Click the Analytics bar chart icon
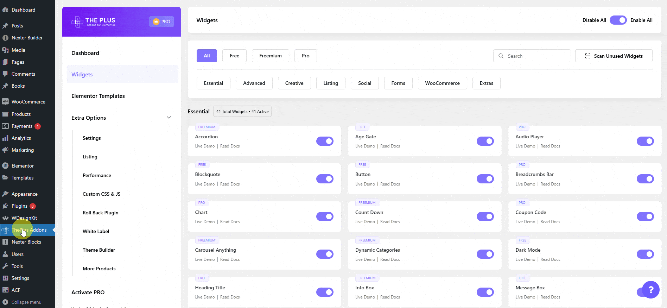 point(5,138)
